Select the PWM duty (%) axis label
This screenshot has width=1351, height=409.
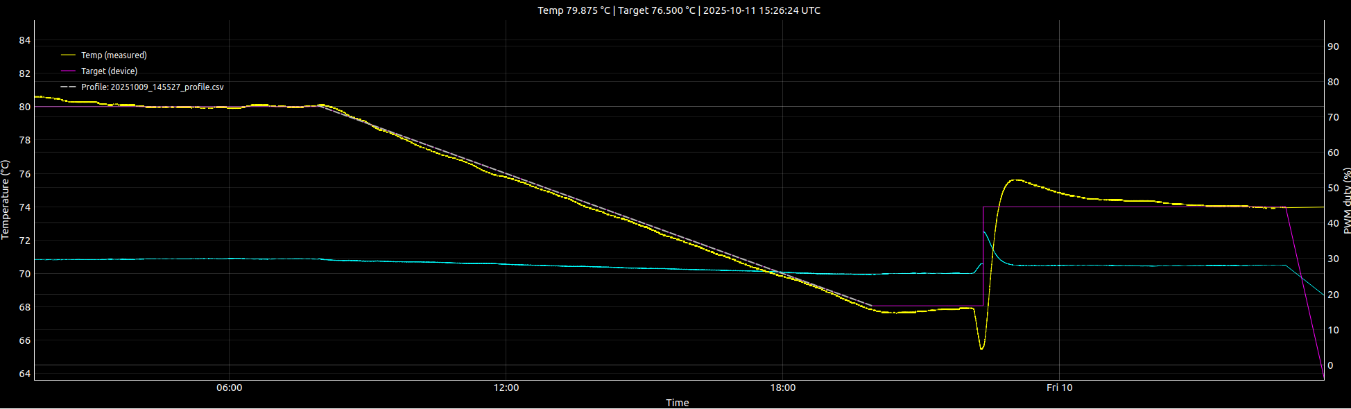point(1346,200)
